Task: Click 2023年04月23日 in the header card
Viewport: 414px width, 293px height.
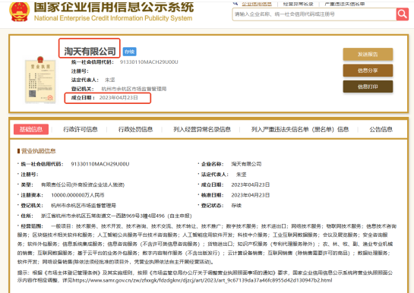Action: click(x=119, y=98)
